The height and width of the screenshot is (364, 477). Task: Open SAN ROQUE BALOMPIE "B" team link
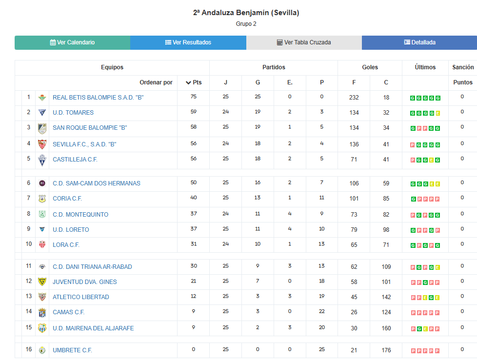coord(90,128)
